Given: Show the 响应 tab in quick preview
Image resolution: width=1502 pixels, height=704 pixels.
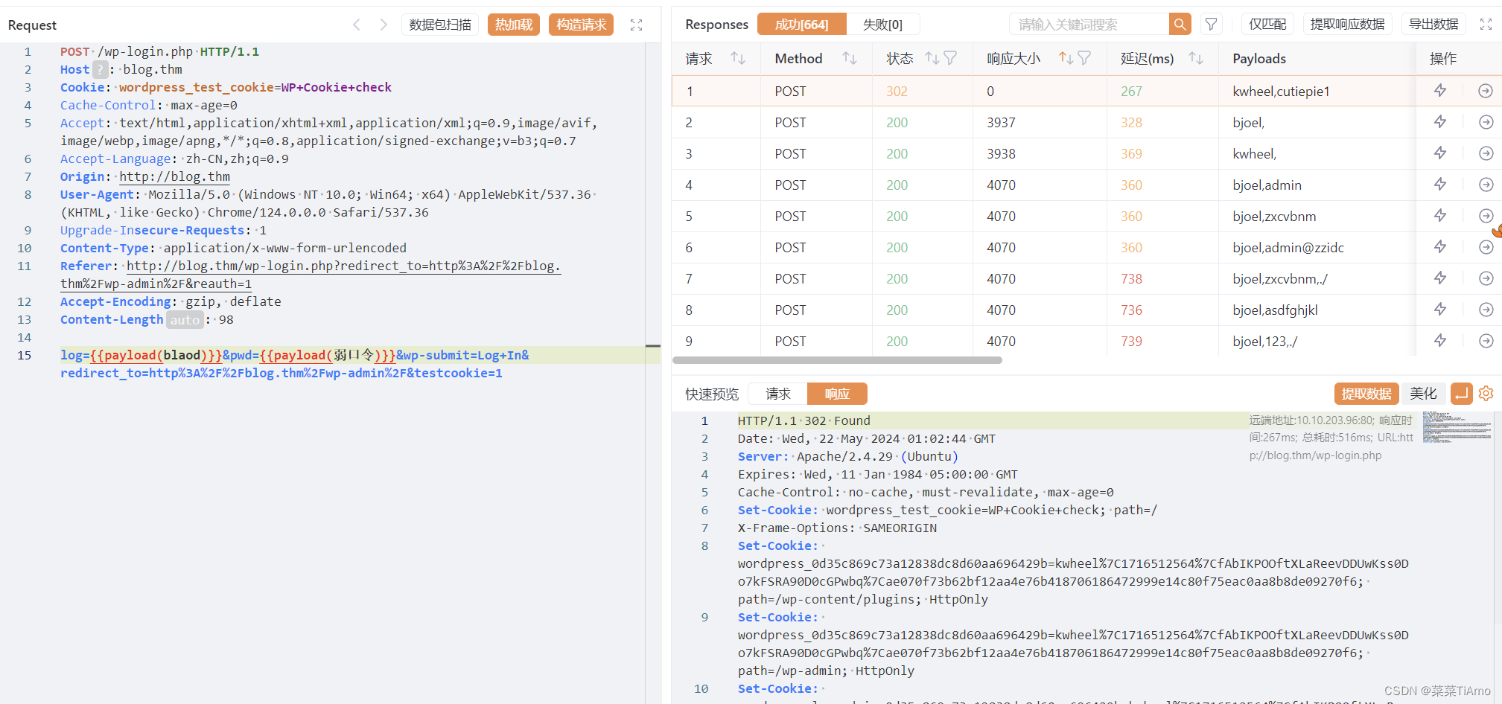Looking at the screenshot, I should pos(837,394).
